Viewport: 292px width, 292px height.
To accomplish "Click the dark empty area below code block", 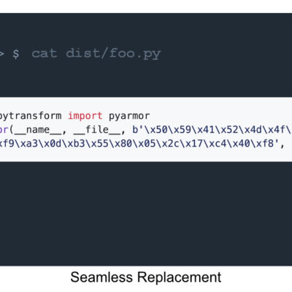I will 146,213.
